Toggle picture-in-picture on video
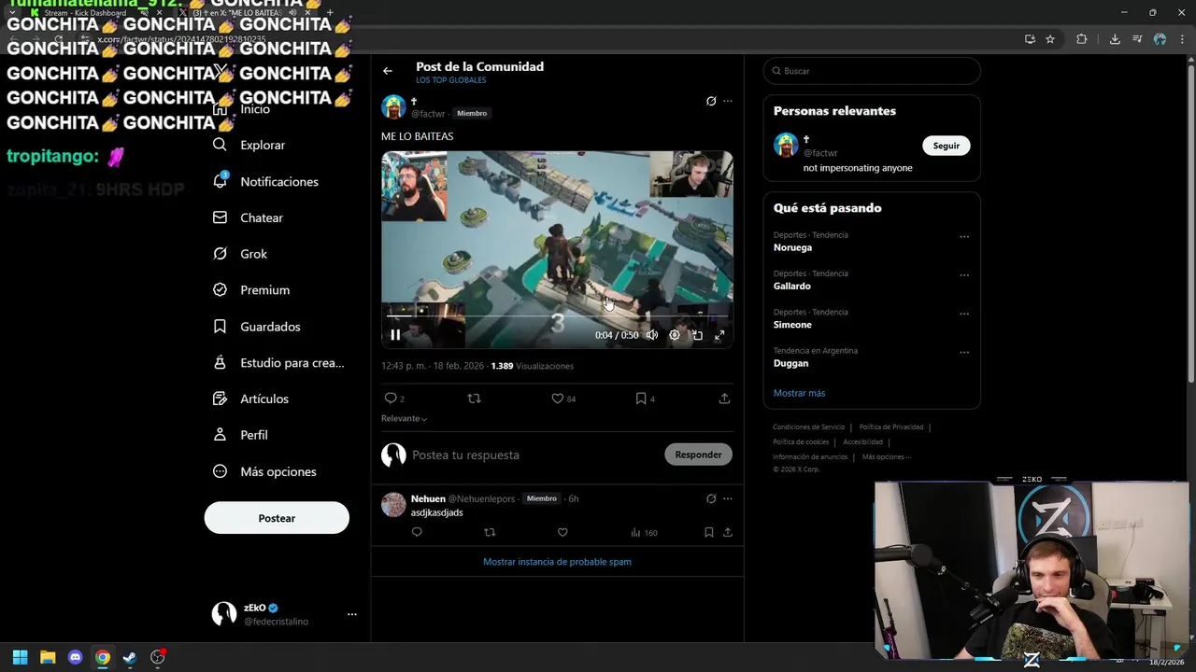The width and height of the screenshot is (1196, 672). [697, 335]
